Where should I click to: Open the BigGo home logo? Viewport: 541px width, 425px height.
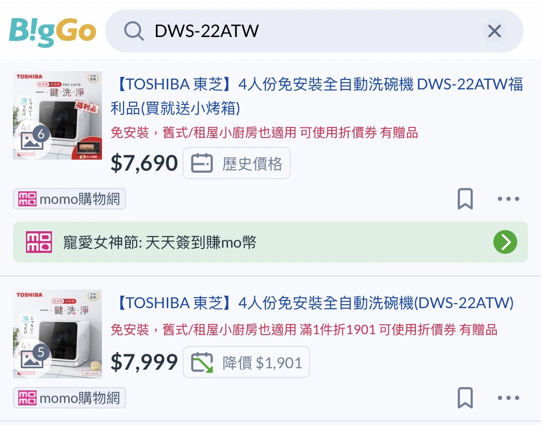[x=52, y=32]
